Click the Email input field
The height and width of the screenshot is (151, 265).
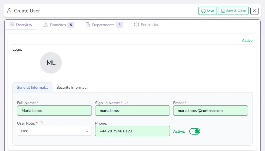pos(211,111)
